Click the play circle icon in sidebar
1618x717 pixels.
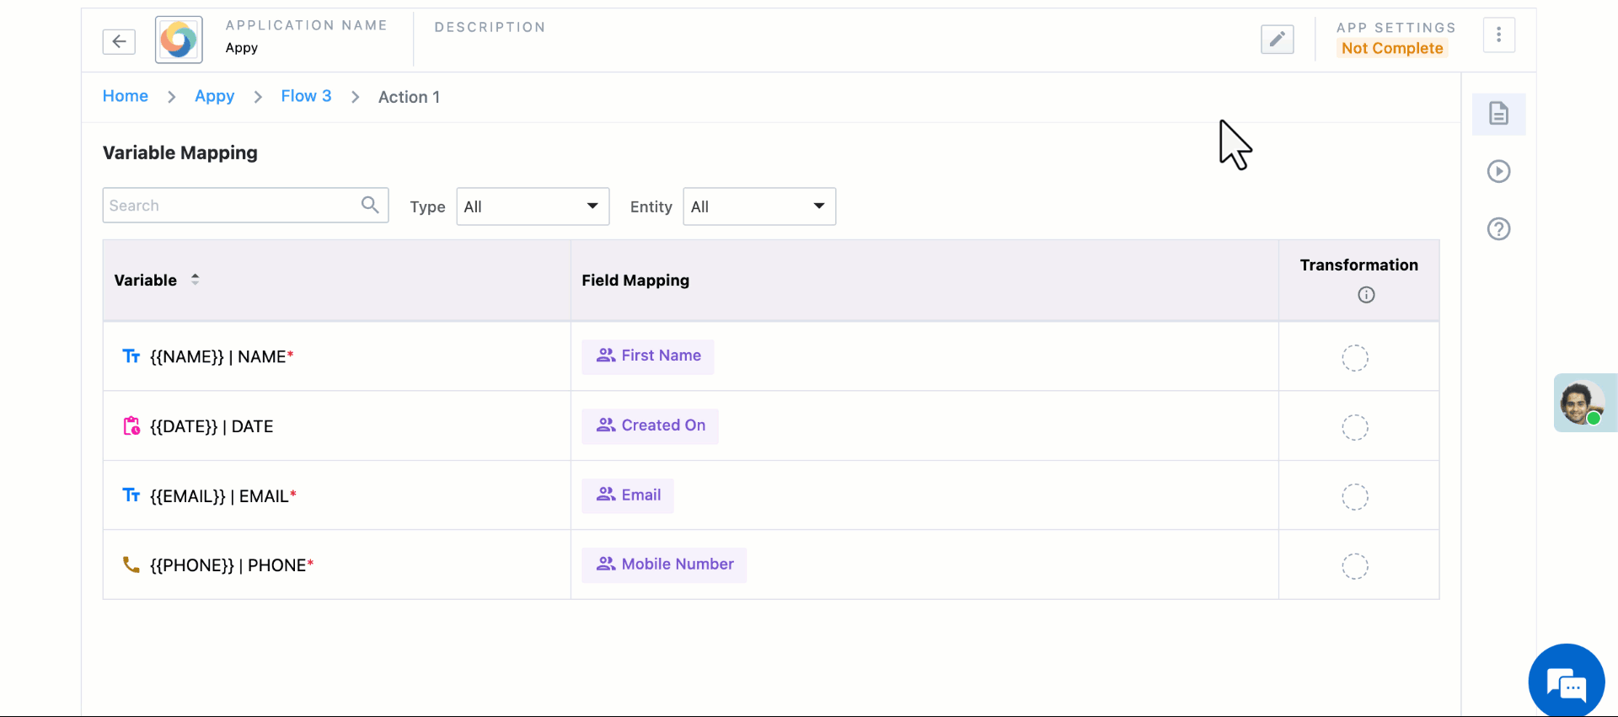tap(1498, 172)
